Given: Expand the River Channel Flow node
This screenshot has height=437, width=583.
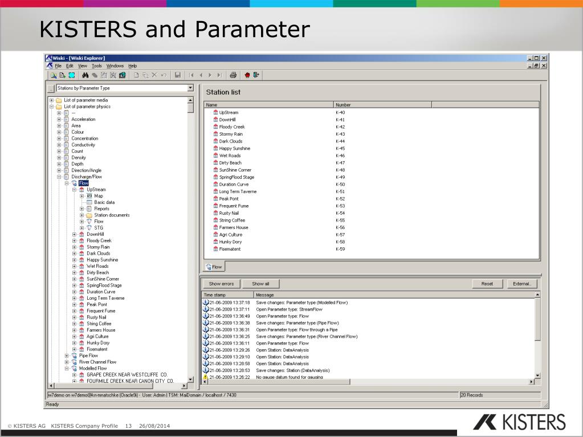Looking at the screenshot, I should (x=67, y=362).
